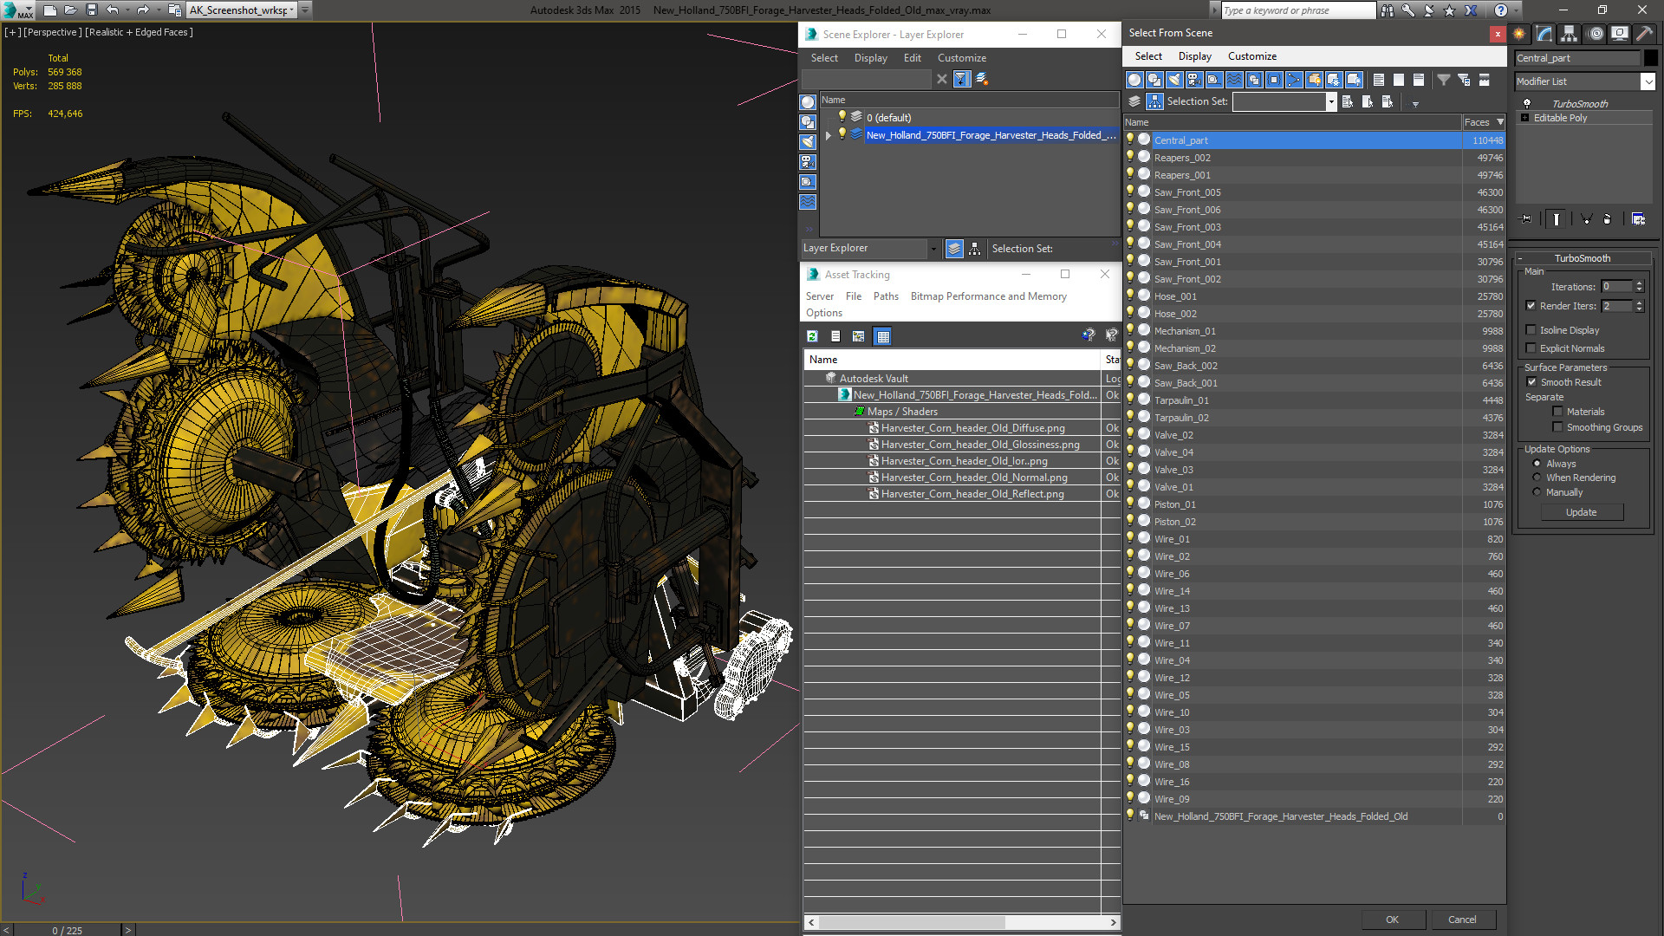Toggle Display Cameras filter in Select From Scene
The image size is (1664, 936).
pyautogui.click(x=1194, y=80)
